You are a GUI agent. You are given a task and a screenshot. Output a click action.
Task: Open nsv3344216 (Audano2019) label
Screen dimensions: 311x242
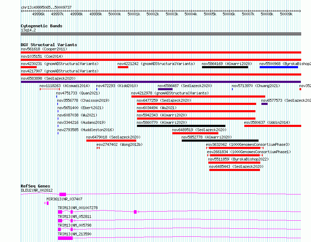click(x=81, y=122)
